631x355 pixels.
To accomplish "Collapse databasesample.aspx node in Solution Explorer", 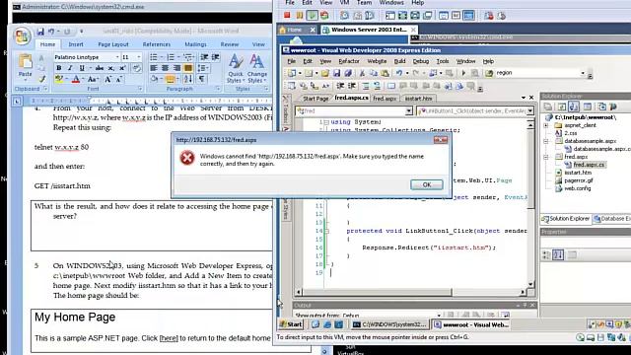I will click(546, 141).
